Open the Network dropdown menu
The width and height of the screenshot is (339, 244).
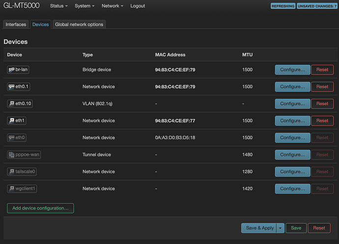(x=113, y=6)
